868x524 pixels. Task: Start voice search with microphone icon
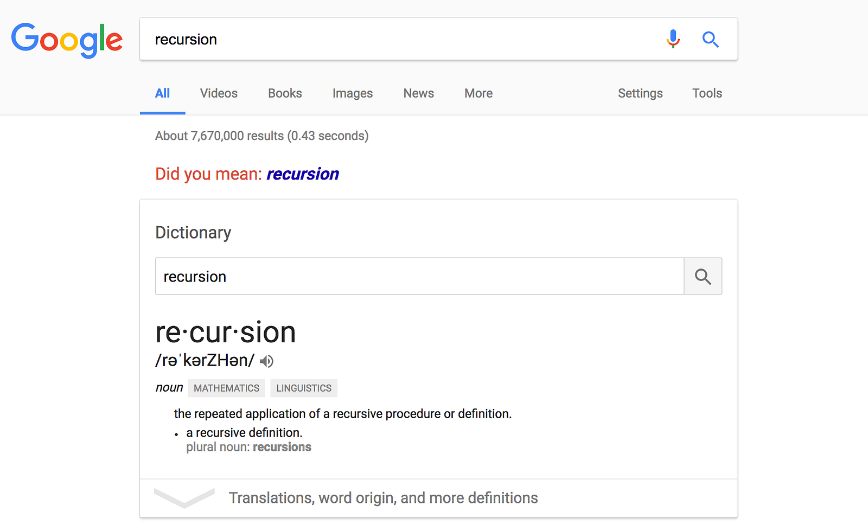(x=673, y=39)
